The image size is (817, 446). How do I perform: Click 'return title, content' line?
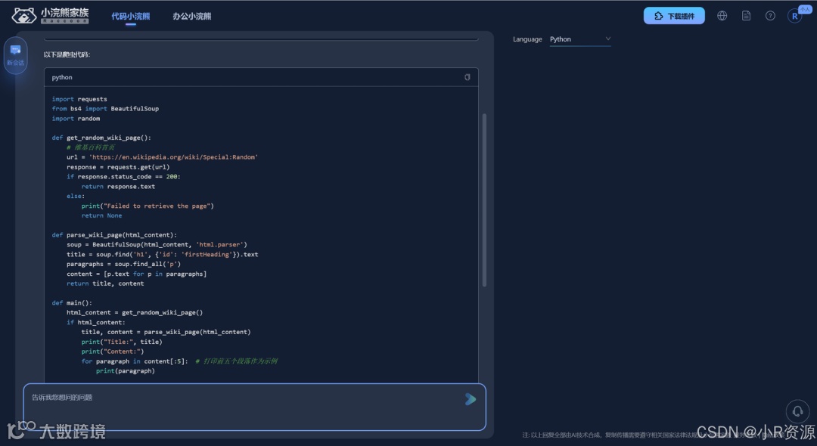click(105, 283)
